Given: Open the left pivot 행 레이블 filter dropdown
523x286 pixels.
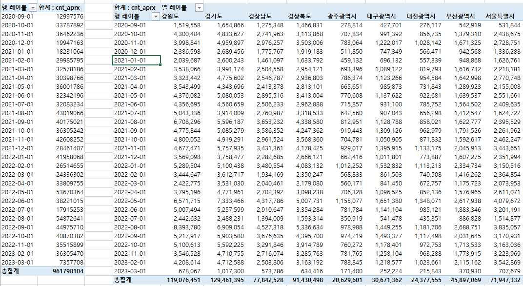Looking at the screenshot, I should click(33, 8).
